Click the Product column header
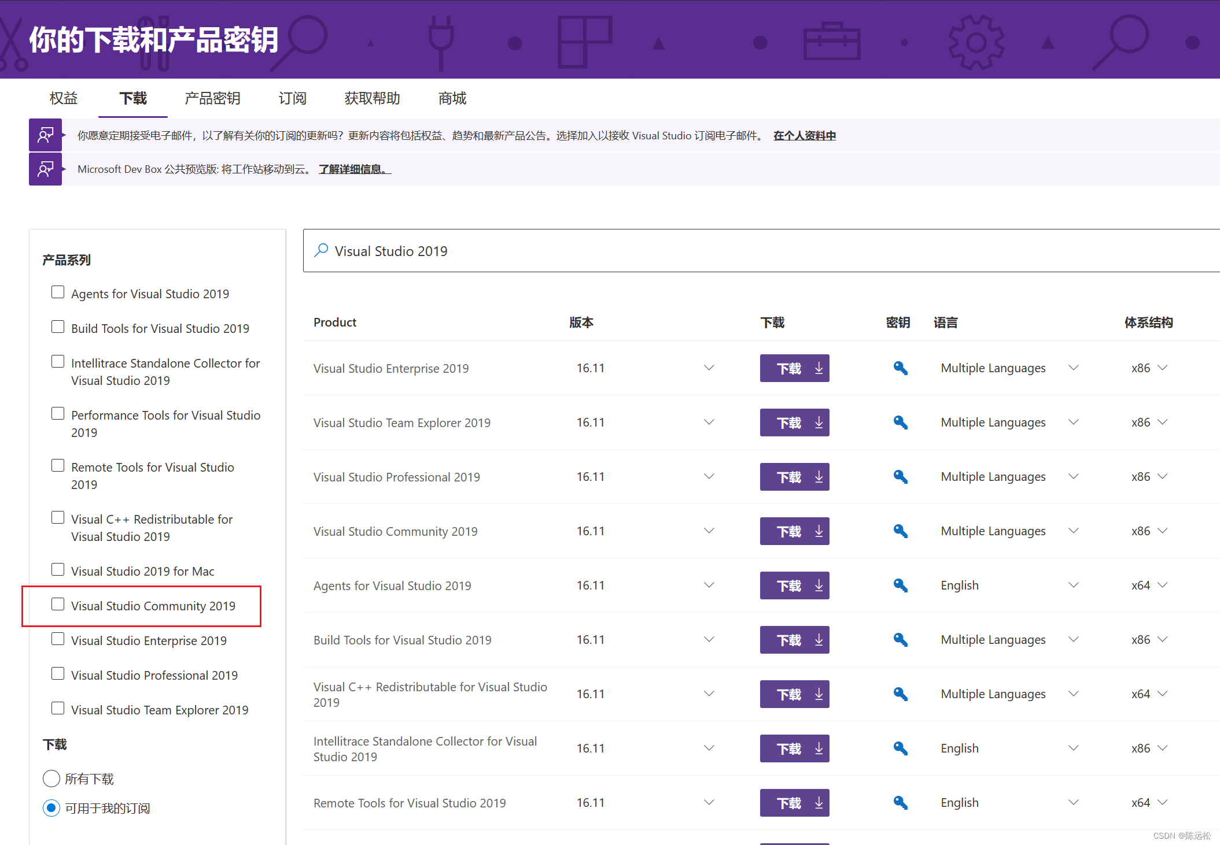 pos(335,323)
